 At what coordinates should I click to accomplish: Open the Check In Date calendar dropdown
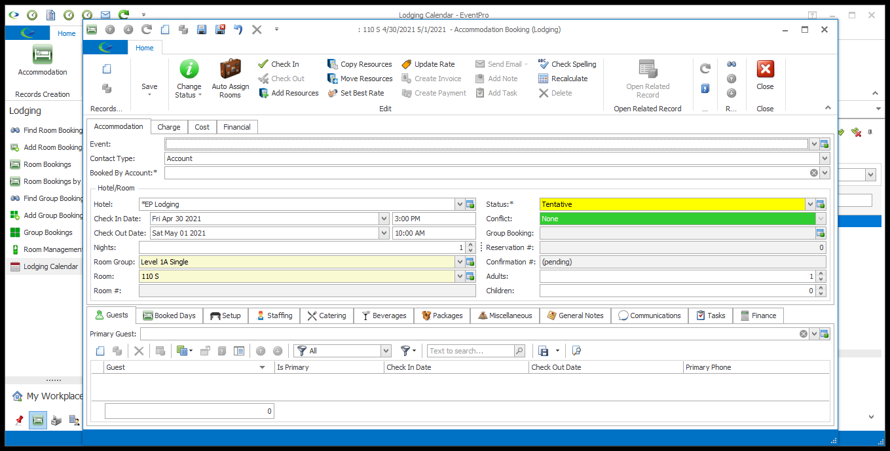384,219
